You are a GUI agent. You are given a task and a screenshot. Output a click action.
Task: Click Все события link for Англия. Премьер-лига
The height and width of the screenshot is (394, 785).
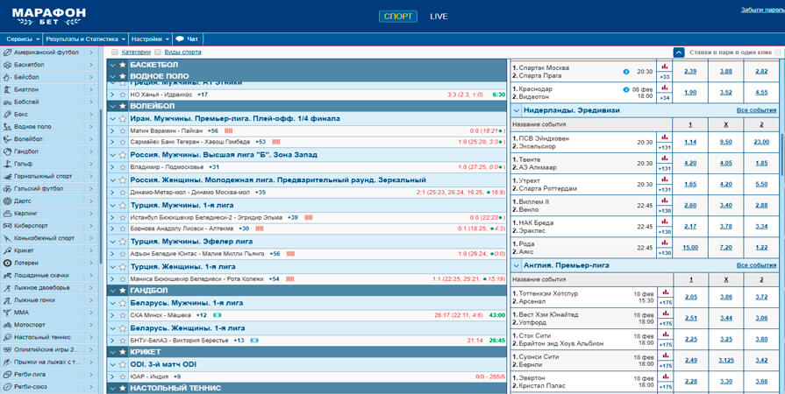click(756, 265)
